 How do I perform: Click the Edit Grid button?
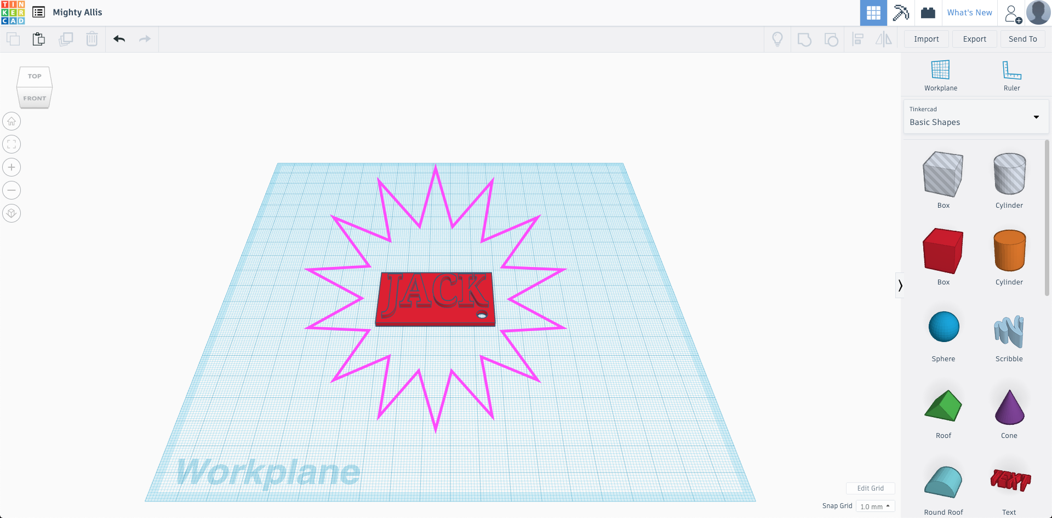click(870, 488)
